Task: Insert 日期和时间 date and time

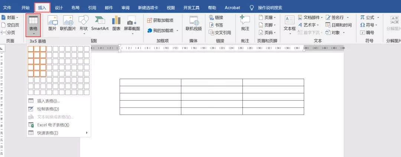Action: (338, 25)
